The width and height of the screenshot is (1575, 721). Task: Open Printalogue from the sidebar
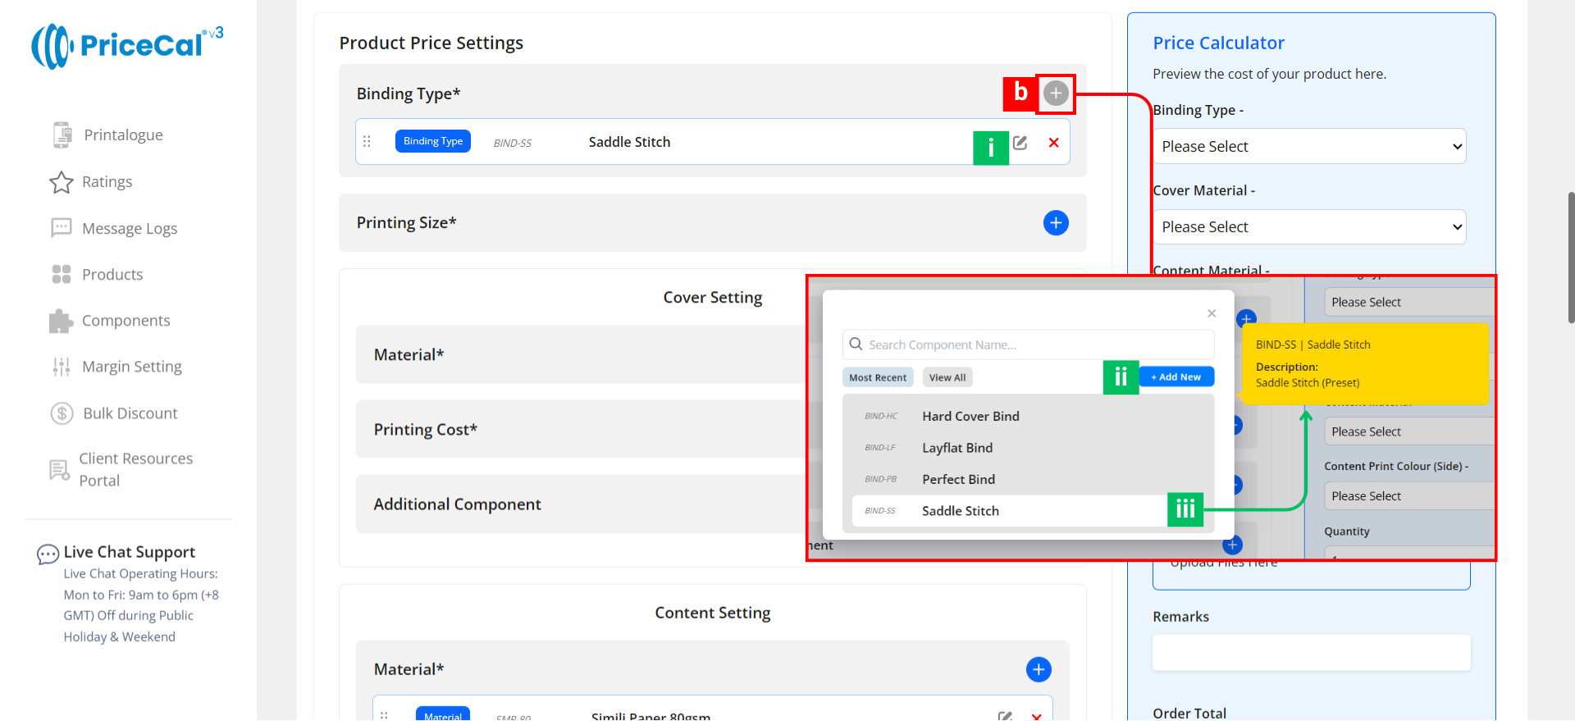(x=123, y=135)
